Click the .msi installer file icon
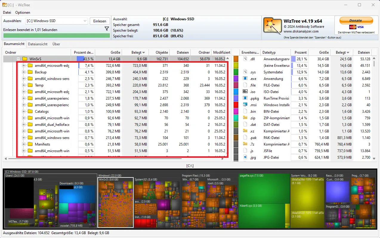380x238 pixels. coord(245,105)
